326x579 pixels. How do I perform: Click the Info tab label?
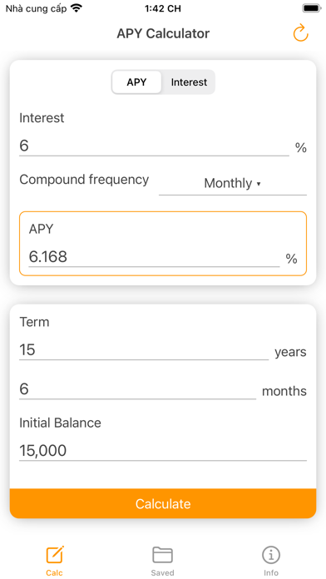pos(271,573)
